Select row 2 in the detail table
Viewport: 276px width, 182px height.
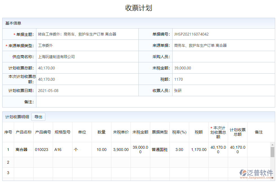click(x=113, y=162)
